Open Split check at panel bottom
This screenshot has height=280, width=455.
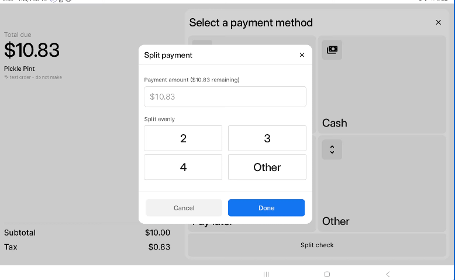317,245
